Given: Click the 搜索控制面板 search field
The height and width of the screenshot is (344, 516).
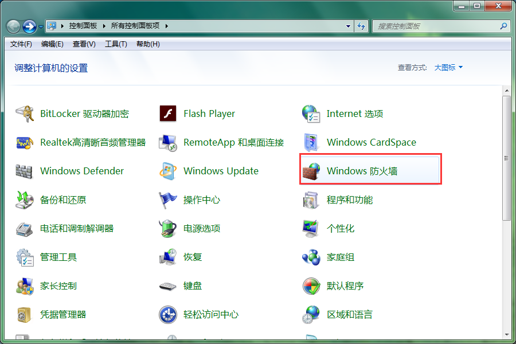Looking at the screenshot, I should click(441, 26).
